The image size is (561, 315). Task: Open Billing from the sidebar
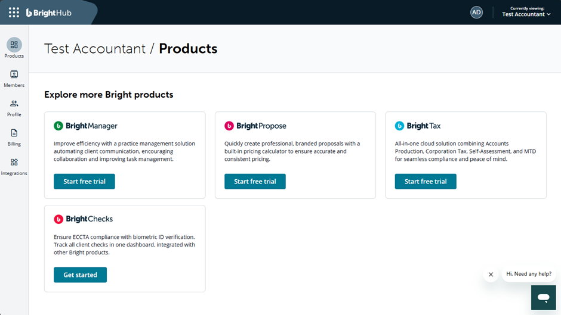pyautogui.click(x=14, y=137)
